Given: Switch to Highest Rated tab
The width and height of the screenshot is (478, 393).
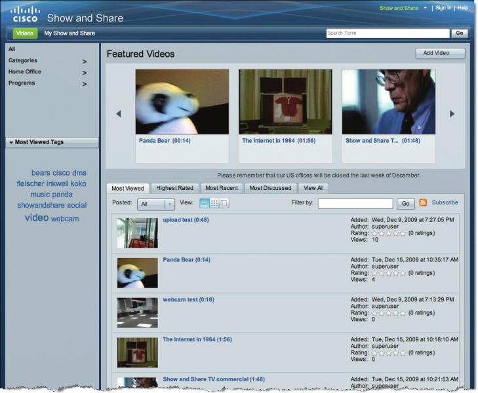Looking at the screenshot, I should [174, 188].
